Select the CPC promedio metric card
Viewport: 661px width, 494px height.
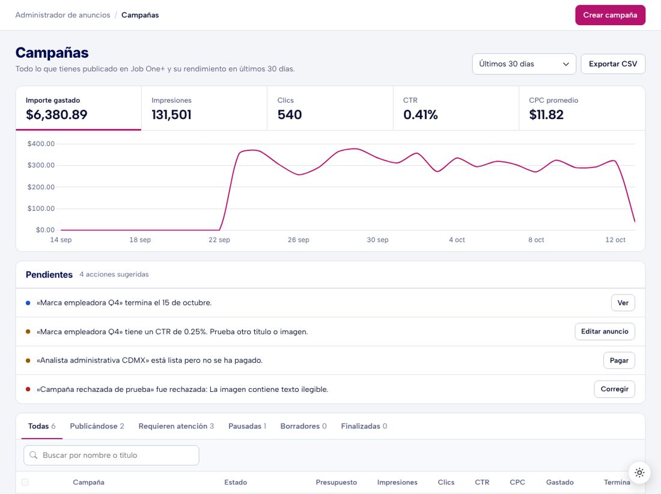[x=582, y=108]
